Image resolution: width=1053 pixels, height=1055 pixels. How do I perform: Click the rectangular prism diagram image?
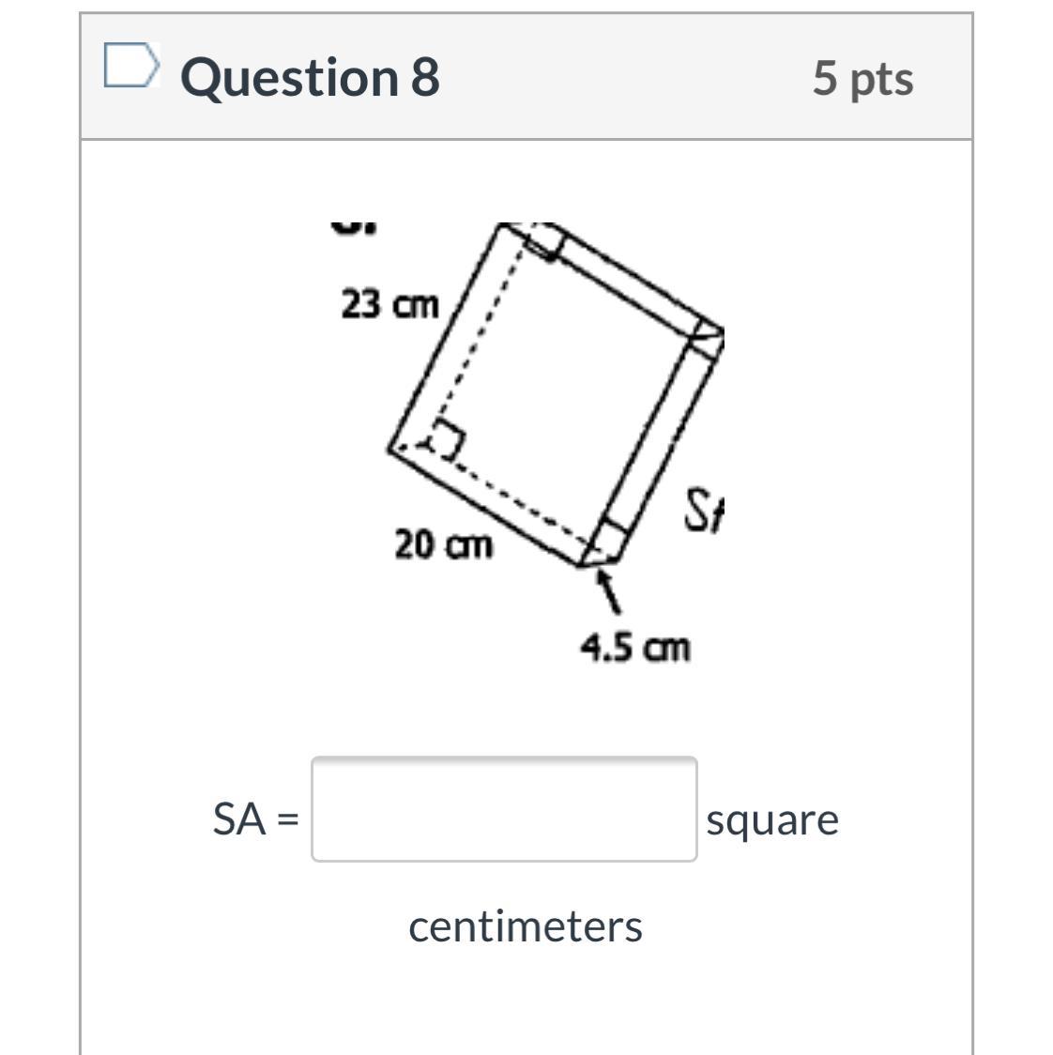(x=526, y=443)
